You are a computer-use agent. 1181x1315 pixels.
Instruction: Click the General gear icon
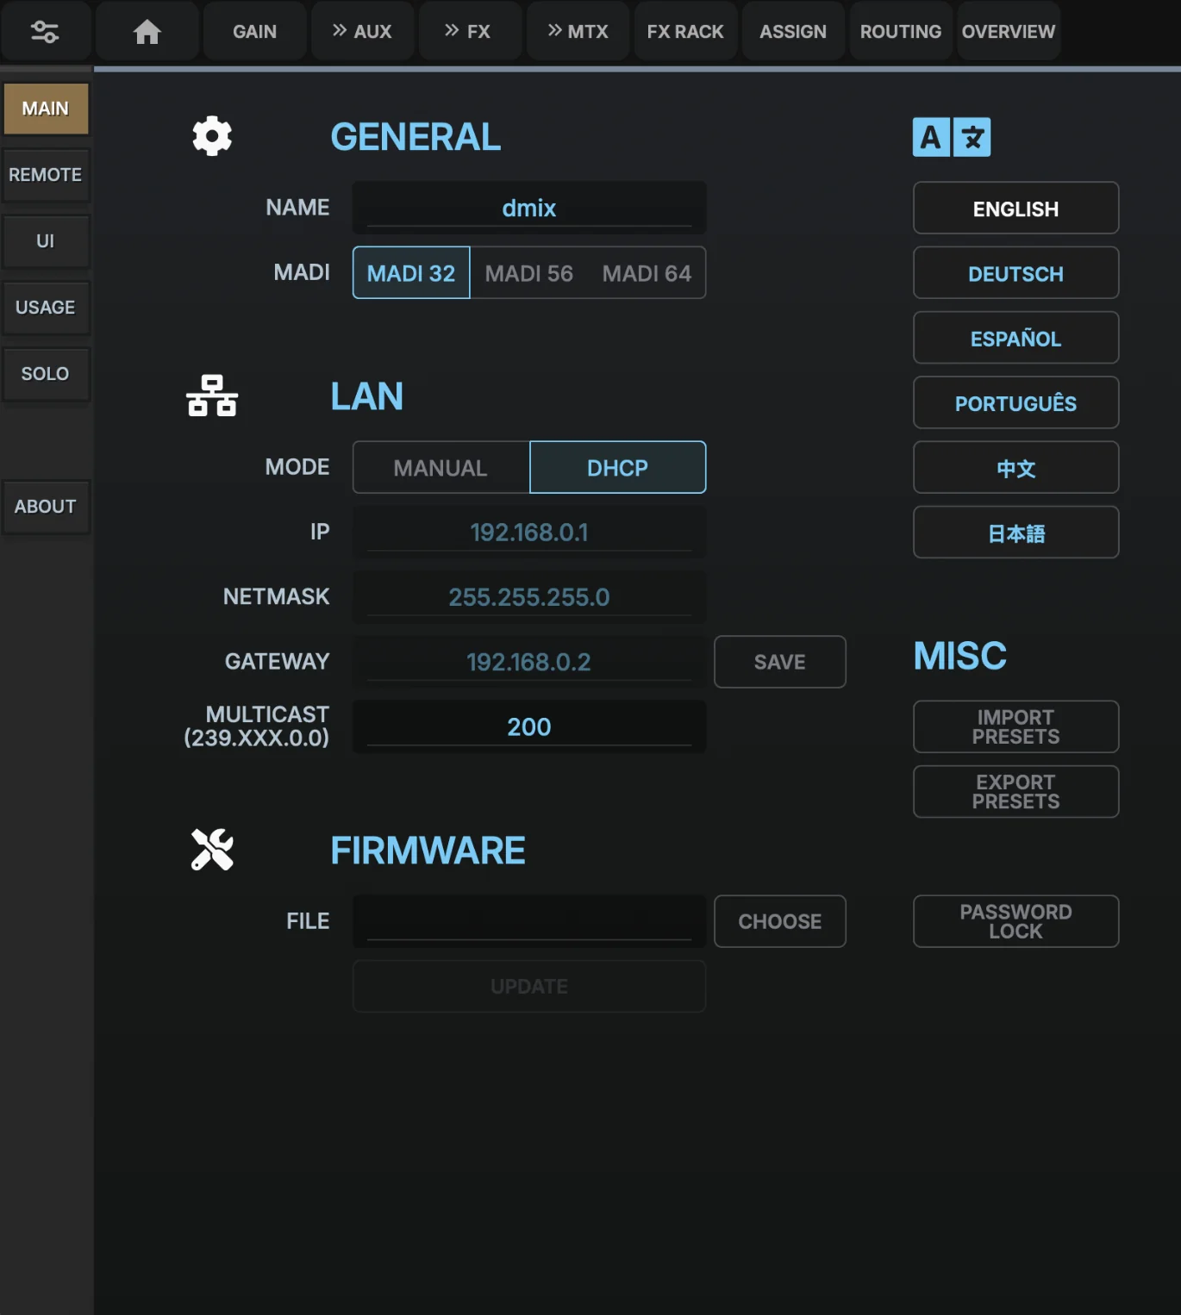pos(212,136)
